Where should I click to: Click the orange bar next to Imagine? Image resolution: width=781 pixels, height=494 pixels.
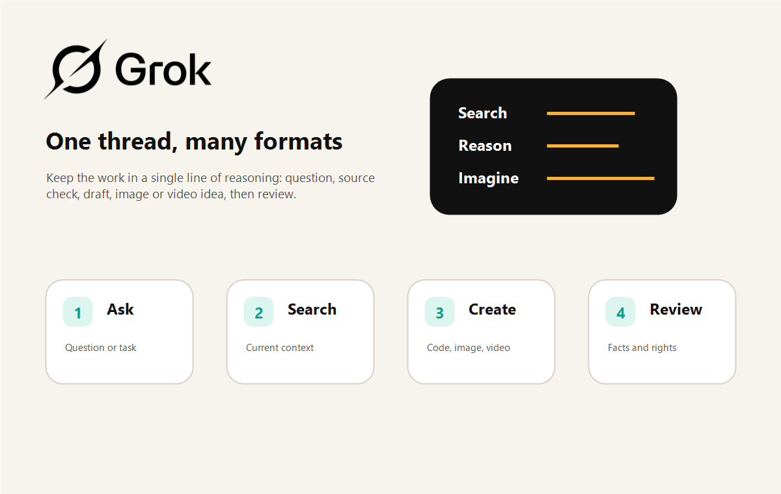click(x=601, y=178)
